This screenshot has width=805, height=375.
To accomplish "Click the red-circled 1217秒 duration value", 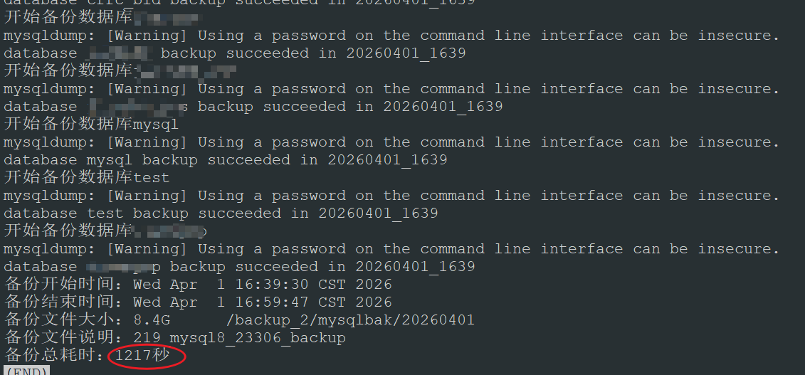I will (x=143, y=355).
